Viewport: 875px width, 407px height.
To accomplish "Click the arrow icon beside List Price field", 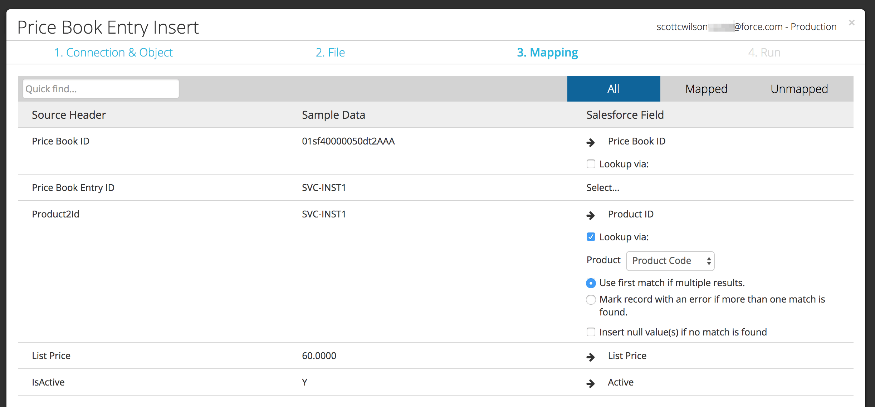I will pos(591,357).
